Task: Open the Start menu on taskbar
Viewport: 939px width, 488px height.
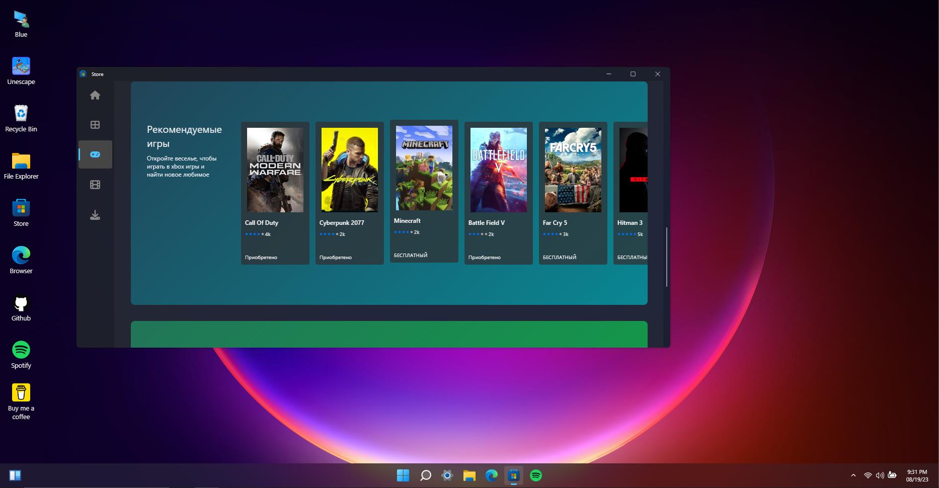Action: point(403,475)
